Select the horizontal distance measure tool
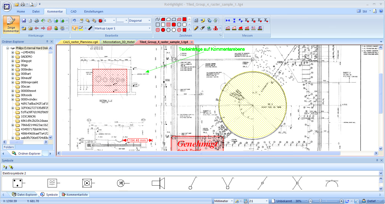The image size is (385, 204). pos(228,21)
